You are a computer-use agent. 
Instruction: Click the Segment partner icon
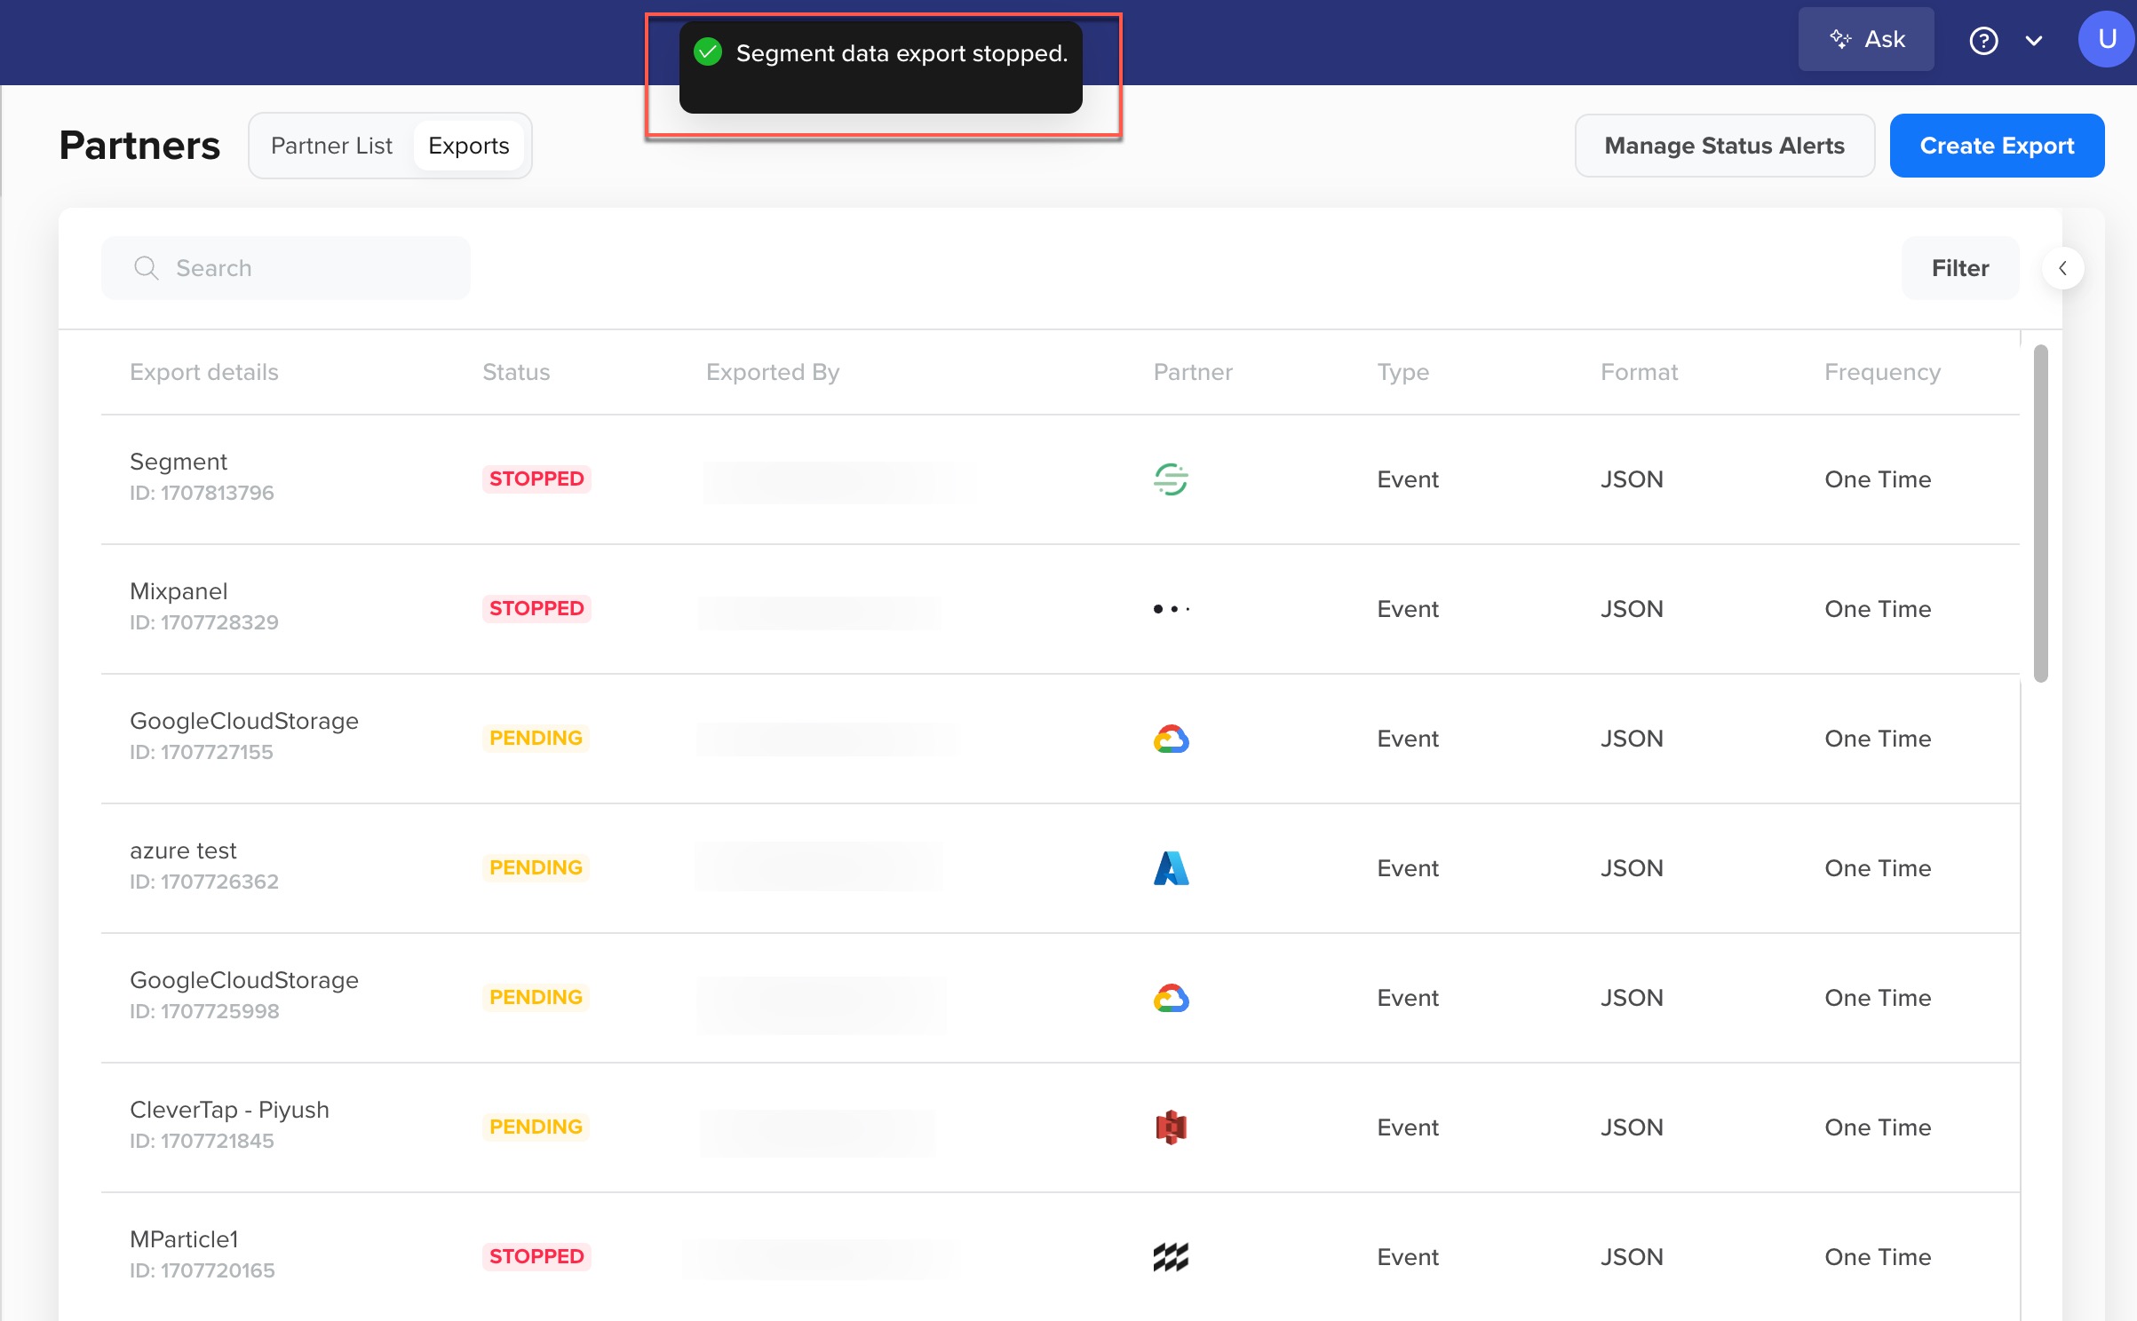(1171, 476)
